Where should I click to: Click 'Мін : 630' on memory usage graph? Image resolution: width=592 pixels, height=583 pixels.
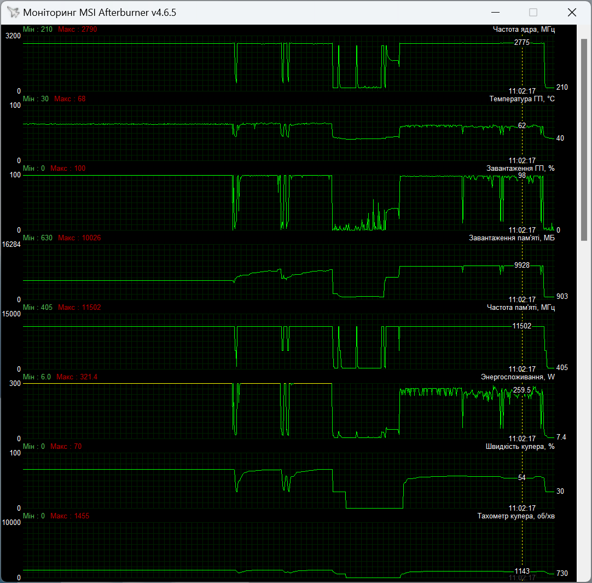tap(38, 238)
